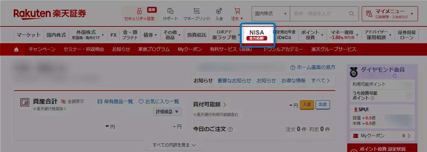Select the 重要なお知らせ notice tab
This screenshot has height=152, width=427.
[x=234, y=81]
